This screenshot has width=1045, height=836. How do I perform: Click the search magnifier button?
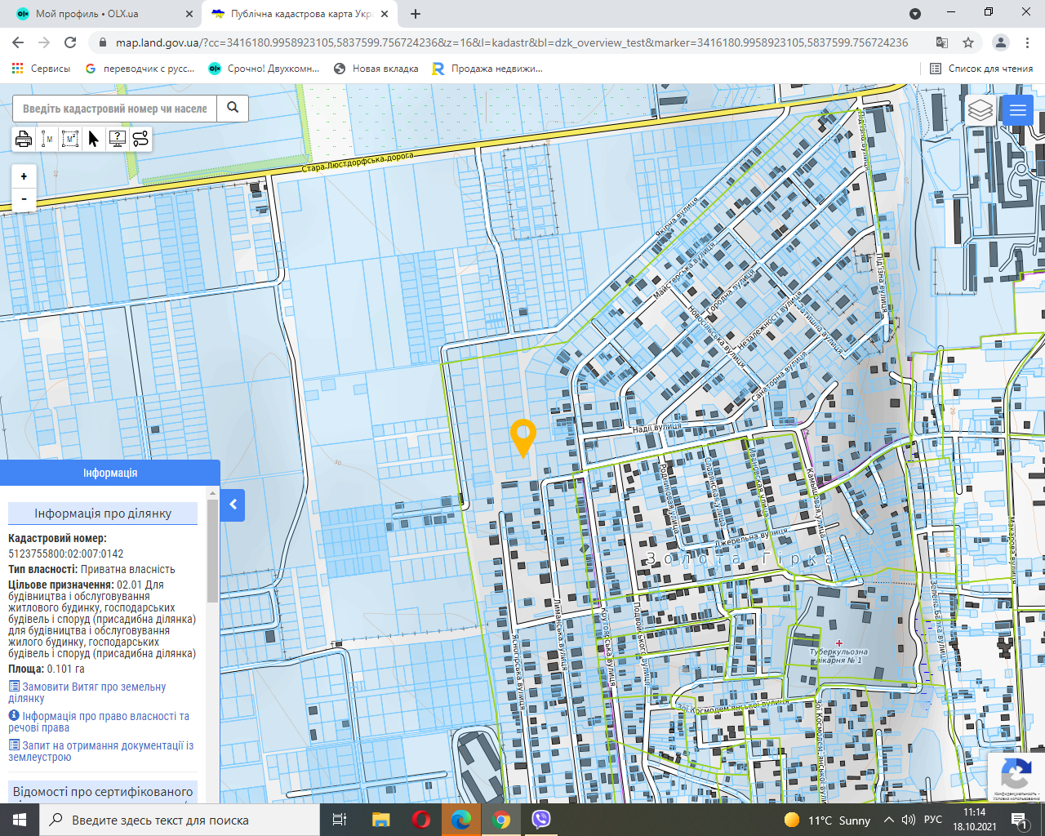pos(233,108)
